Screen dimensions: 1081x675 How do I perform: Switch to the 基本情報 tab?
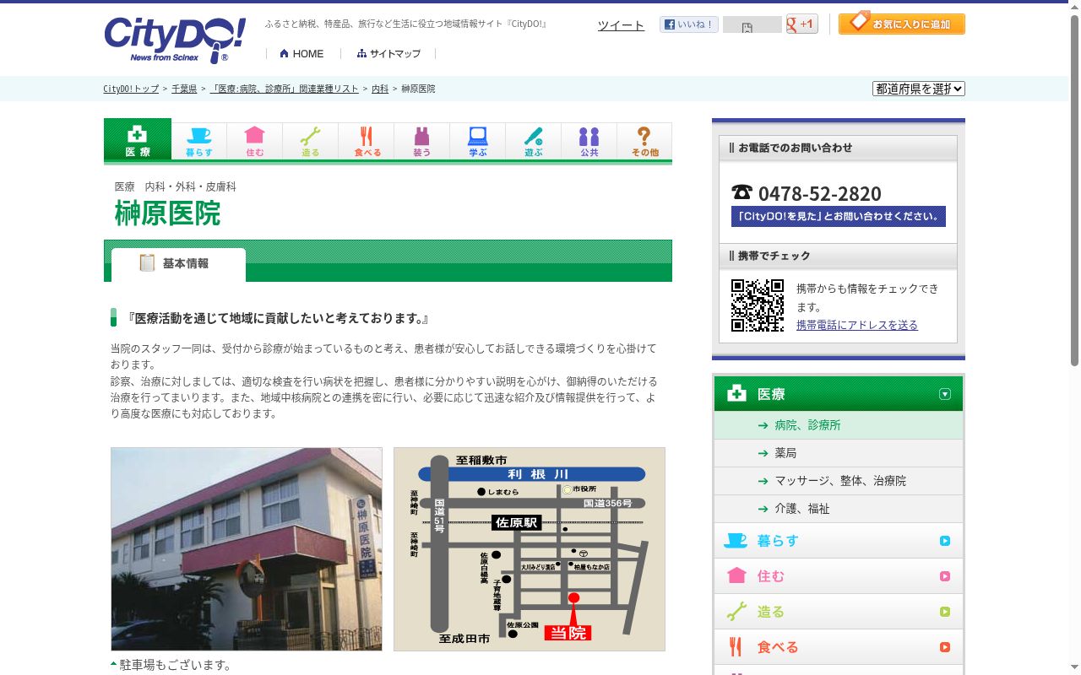[178, 264]
